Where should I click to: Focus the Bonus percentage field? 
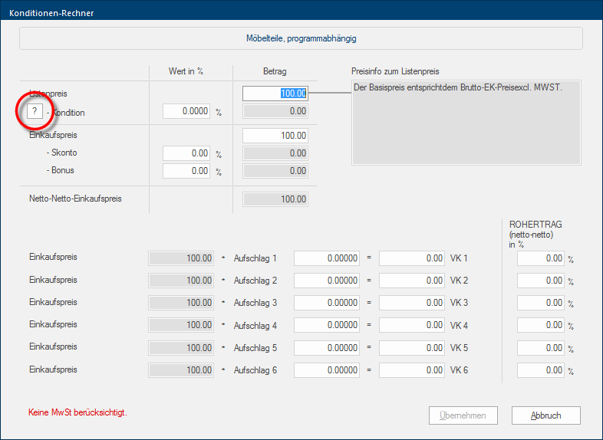186,171
